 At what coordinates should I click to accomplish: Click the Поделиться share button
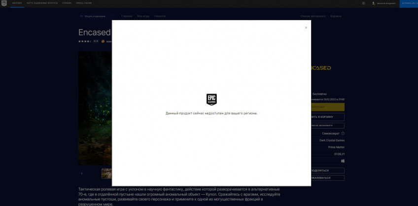(x=328, y=171)
